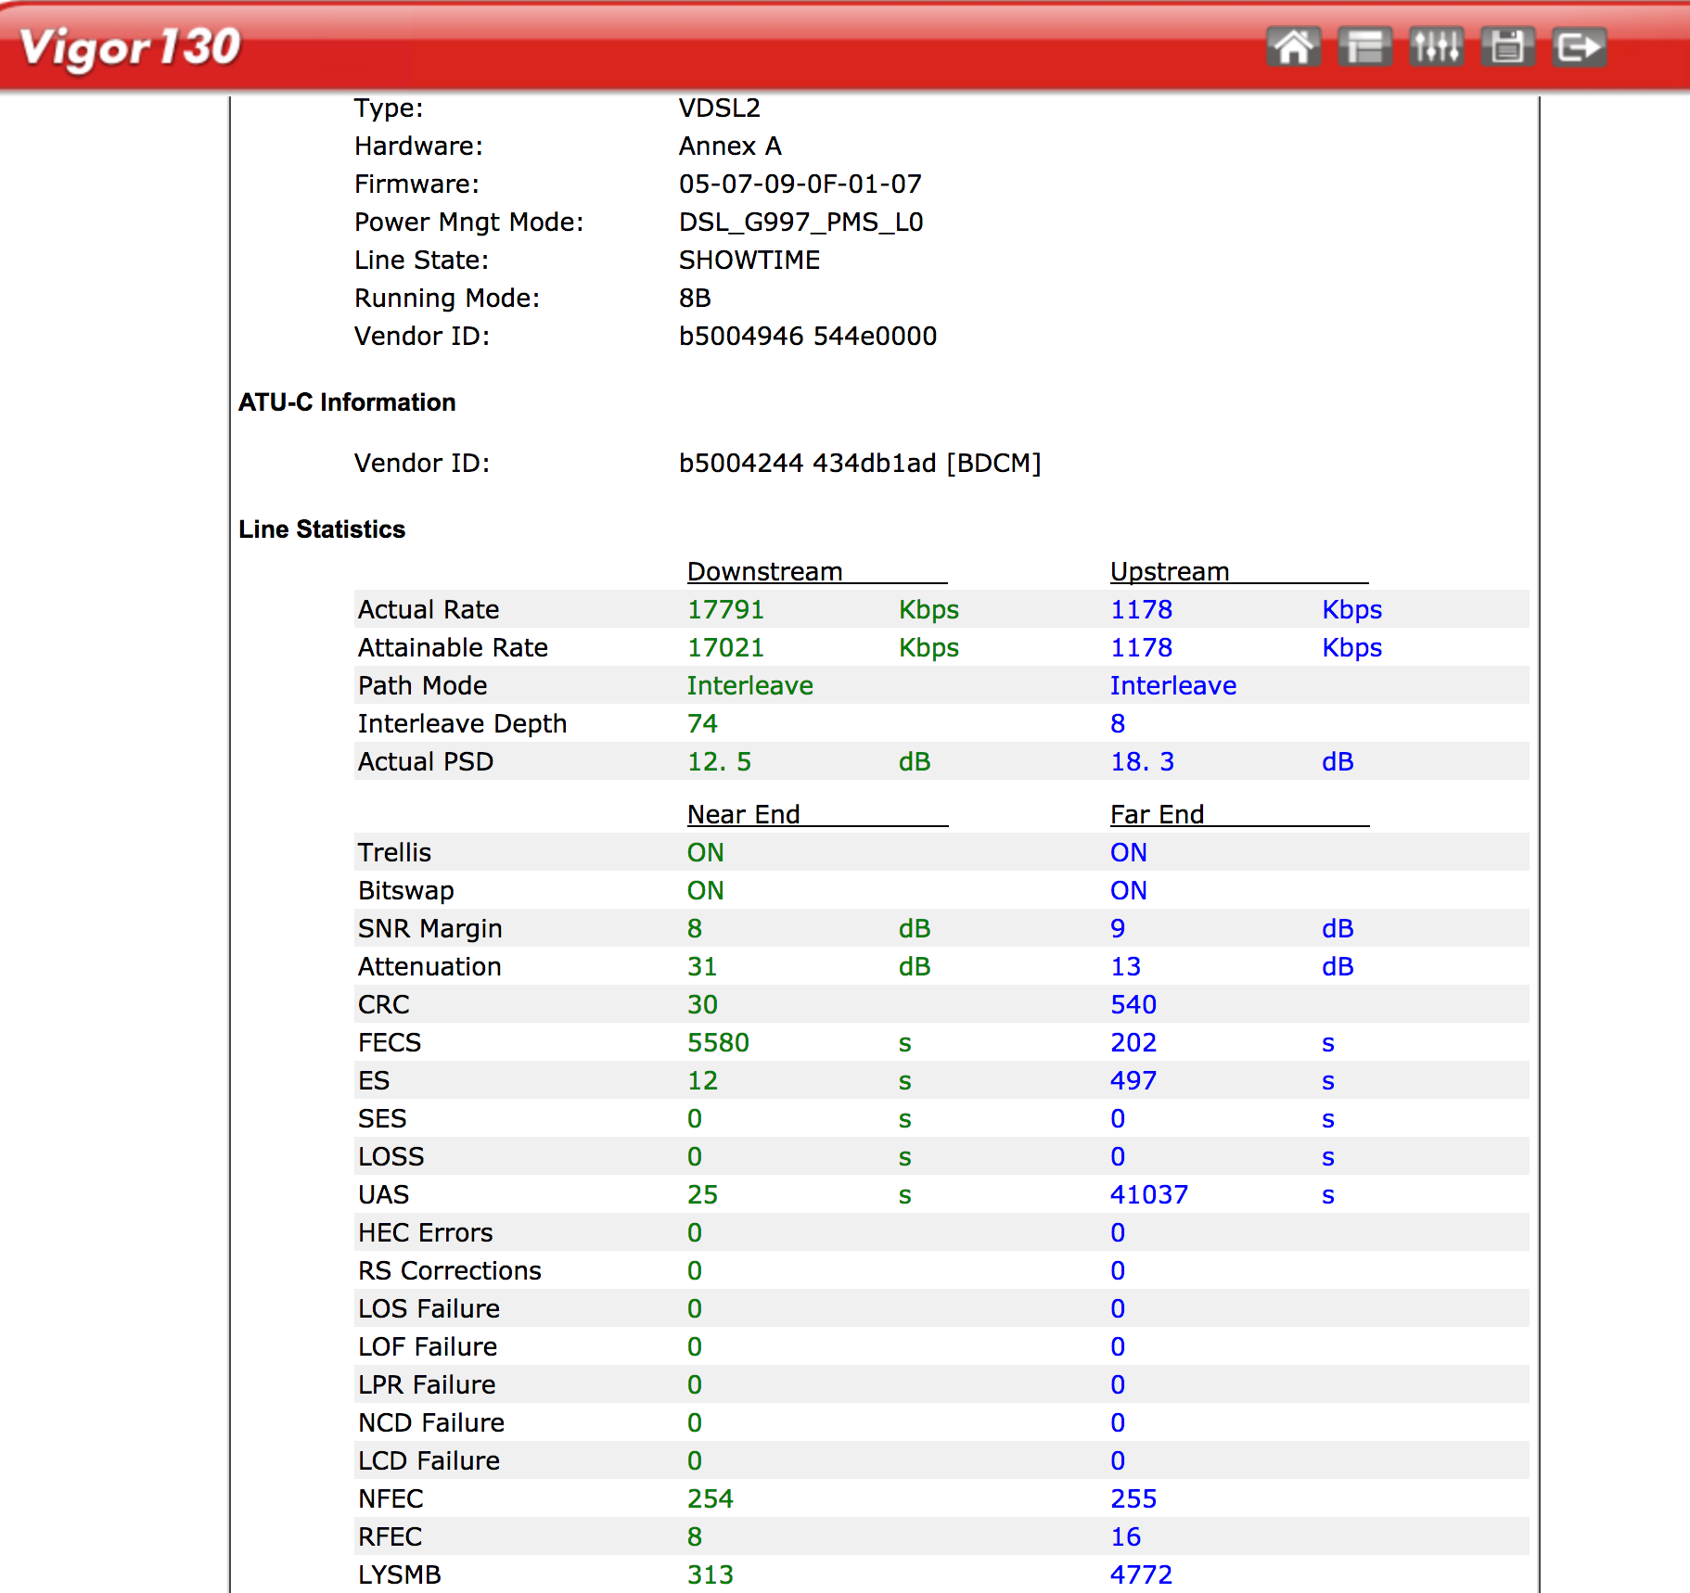Select the SNR Margin row label
The width and height of the screenshot is (1690, 1593).
point(429,929)
